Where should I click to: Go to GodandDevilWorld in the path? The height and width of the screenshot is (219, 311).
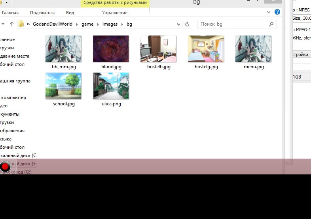click(x=52, y=24)
